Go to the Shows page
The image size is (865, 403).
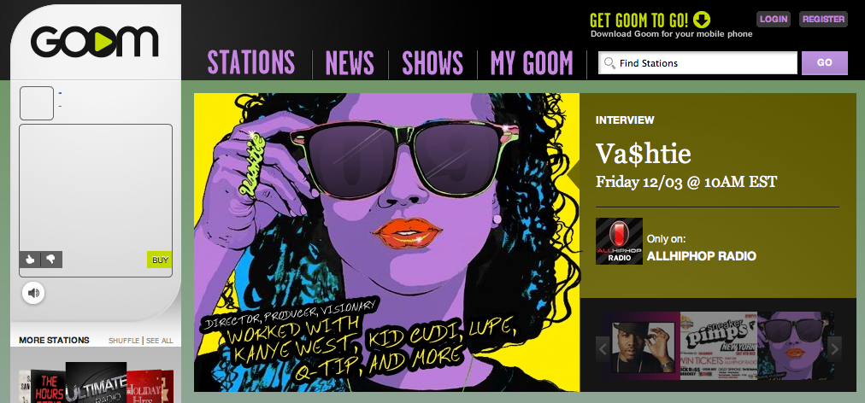point(432,63)
